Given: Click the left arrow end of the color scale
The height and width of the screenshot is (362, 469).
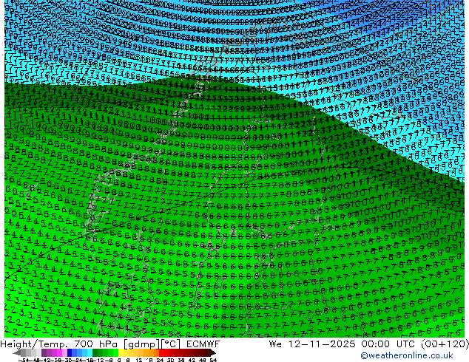Looking at the screenshot, I should (x=17, y=352).
